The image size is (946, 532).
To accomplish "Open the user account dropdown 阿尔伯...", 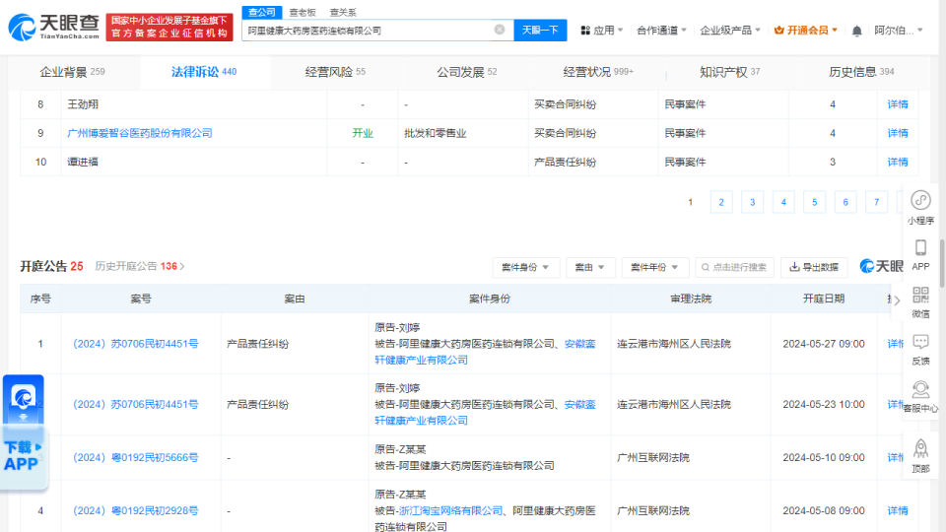I will tap(899, 31).
